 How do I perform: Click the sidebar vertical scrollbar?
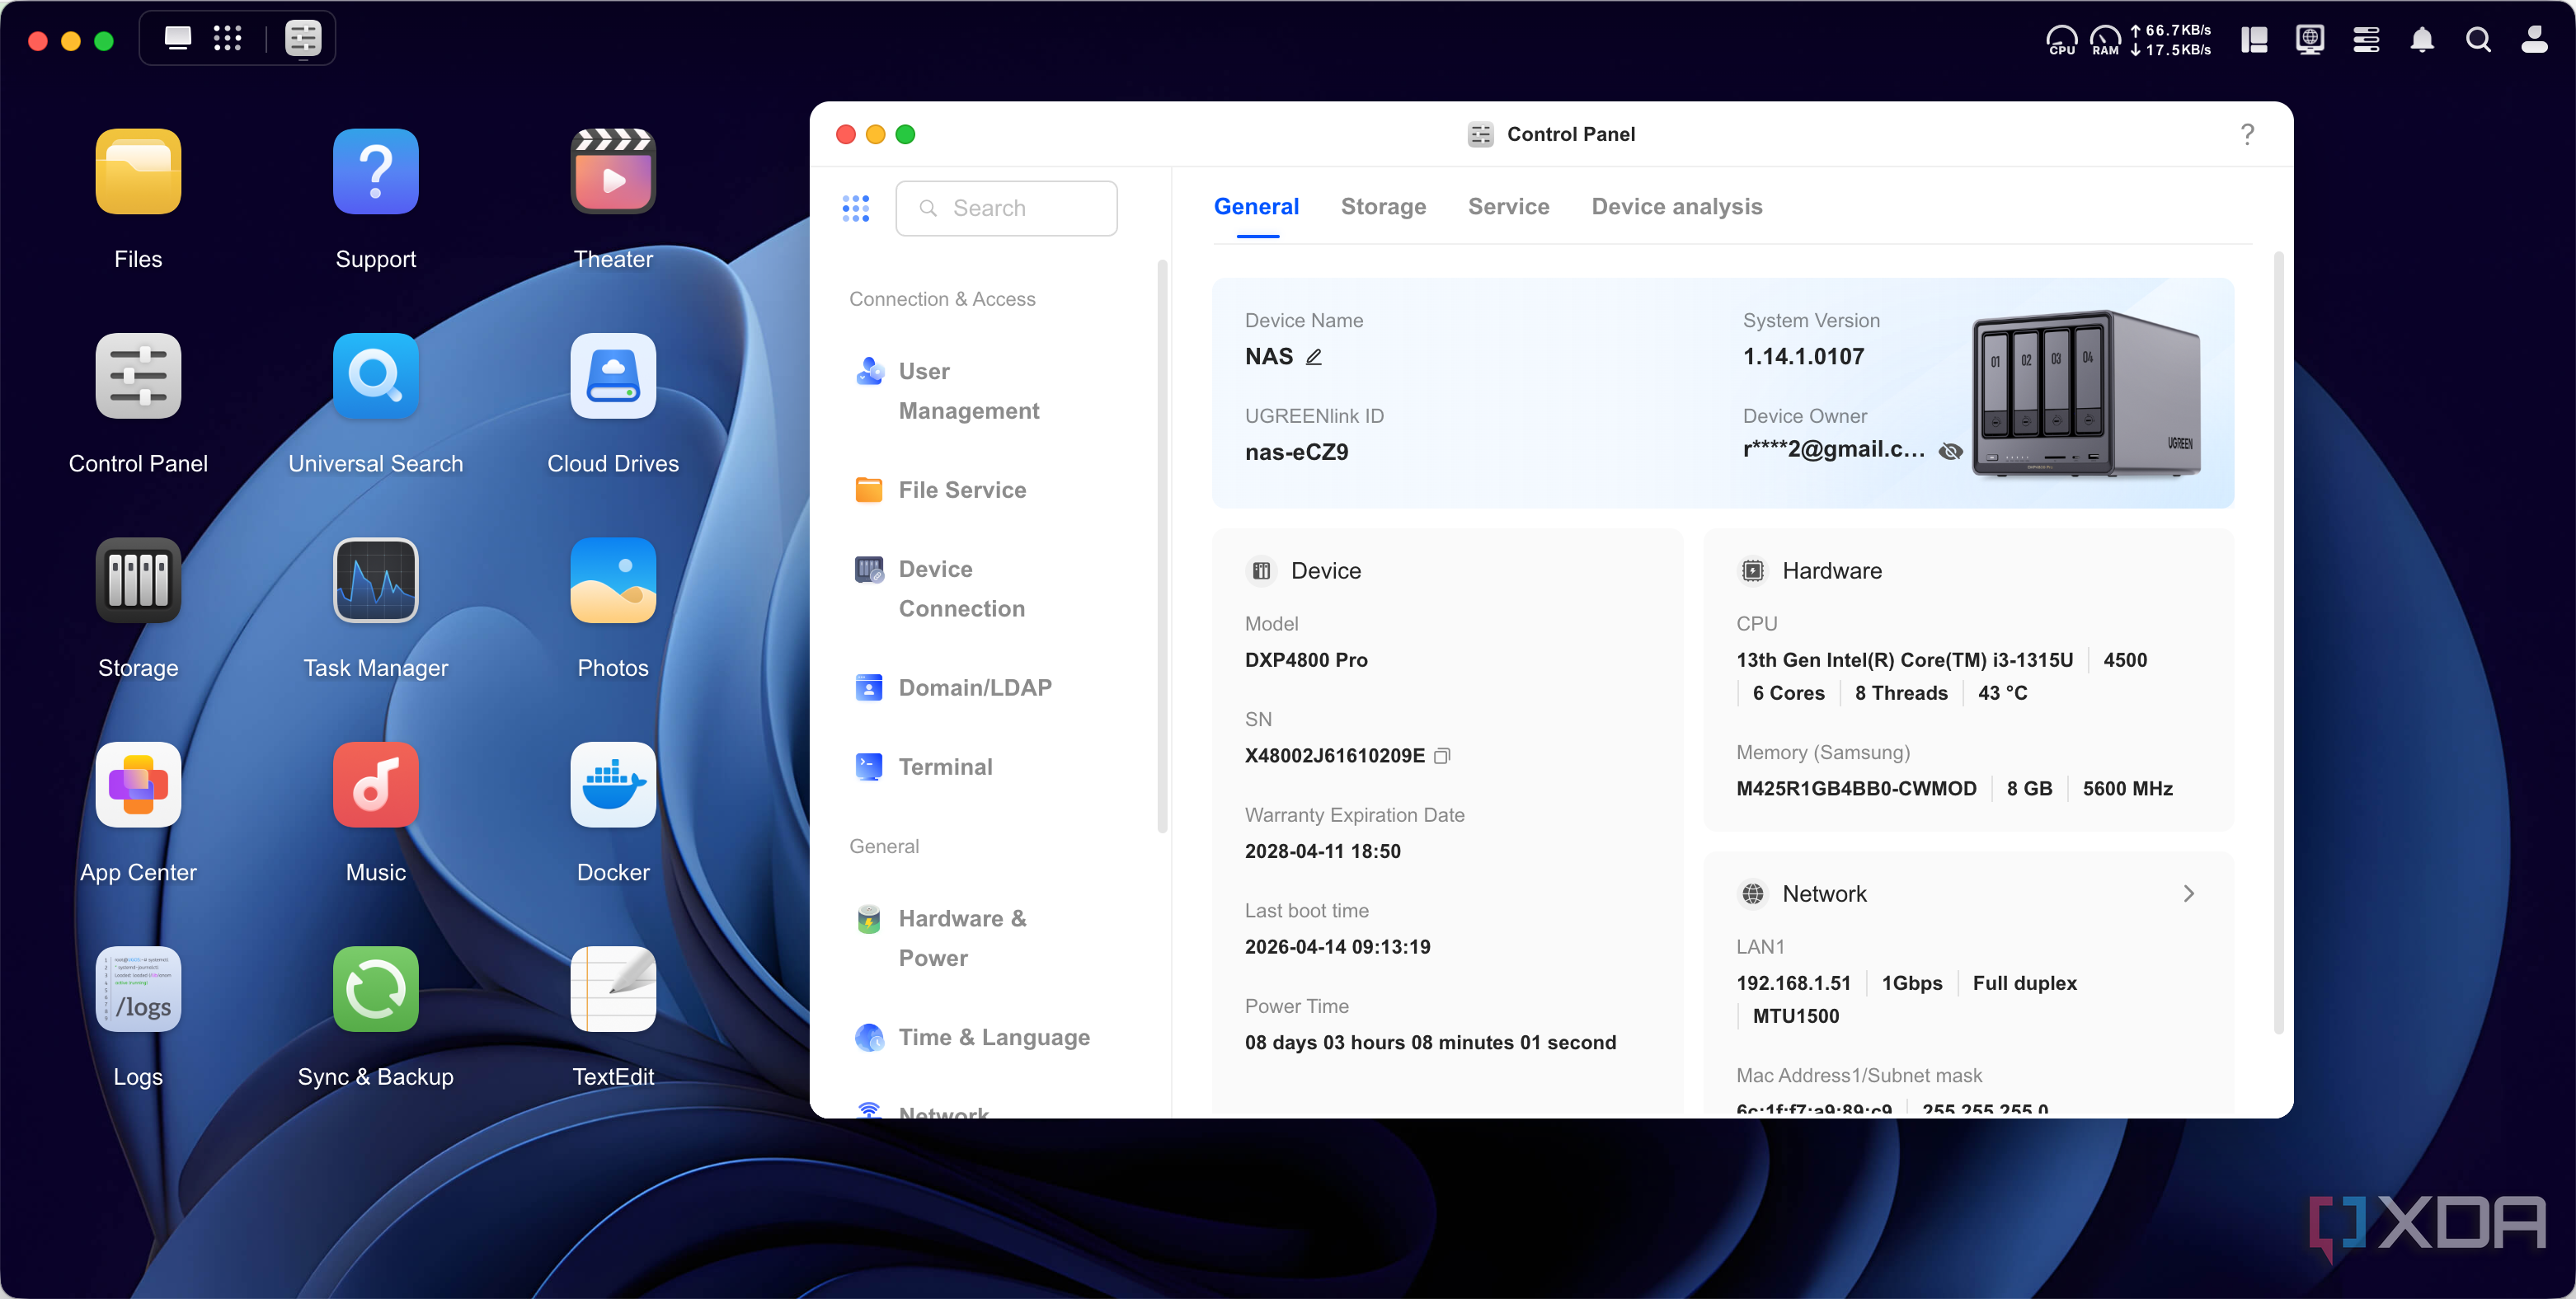pos(1162,546)
